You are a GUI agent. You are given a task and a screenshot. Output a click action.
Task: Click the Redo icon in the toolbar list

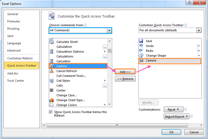pos(141,51)
